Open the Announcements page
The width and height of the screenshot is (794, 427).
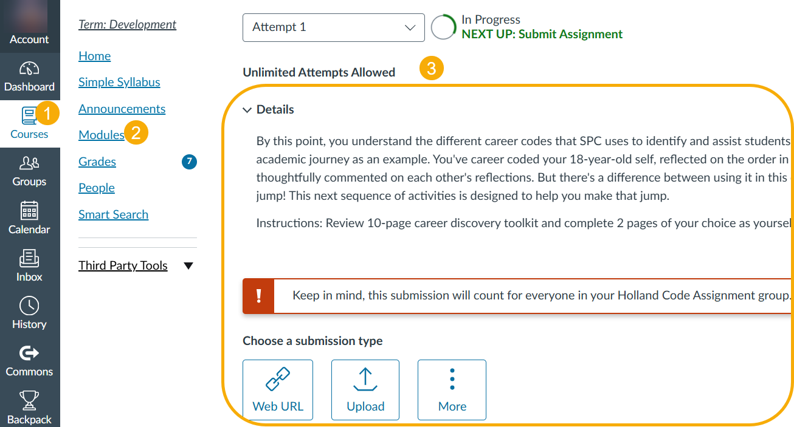coord(122,109)
